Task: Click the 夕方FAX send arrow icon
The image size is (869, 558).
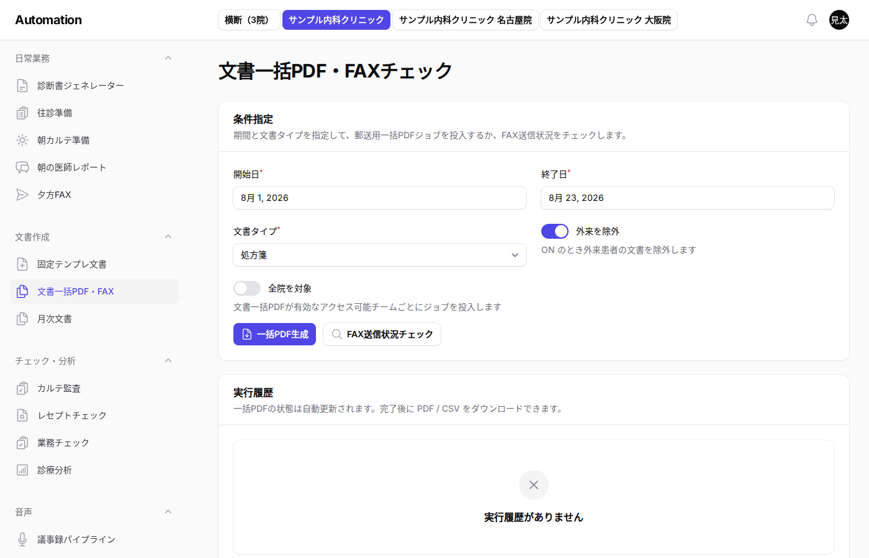Action: pyautogui.click(x=22, y=195)
